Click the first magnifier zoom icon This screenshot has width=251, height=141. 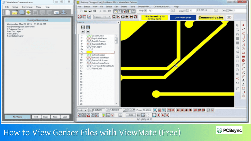pyautogui.click(x=155, y=110)
